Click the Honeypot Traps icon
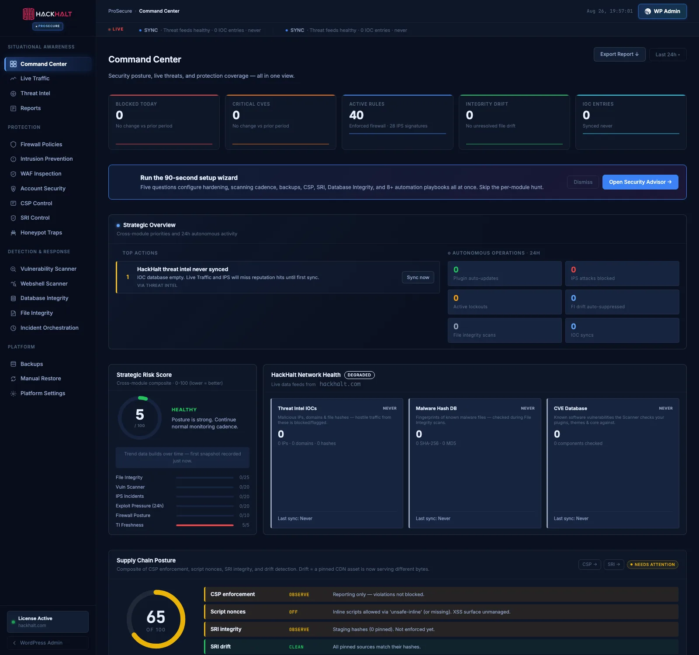Screen dimensions: 699x655 [13, 233]
